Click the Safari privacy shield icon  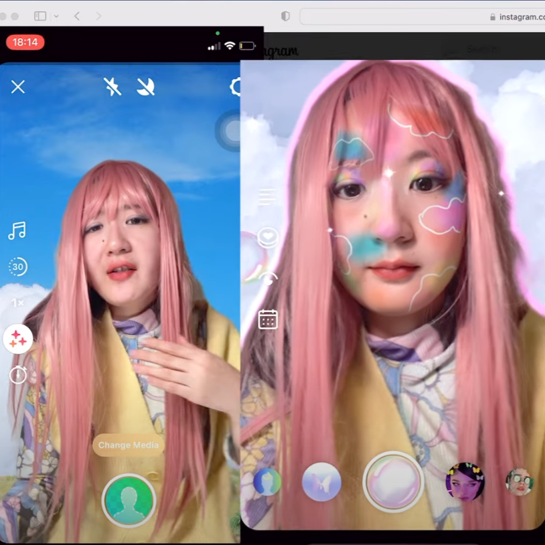pyautogui.click(x=285, y=16)
